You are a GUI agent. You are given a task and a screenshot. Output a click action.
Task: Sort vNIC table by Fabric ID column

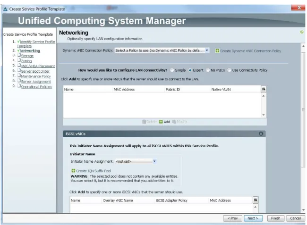[x=187, y=89]
